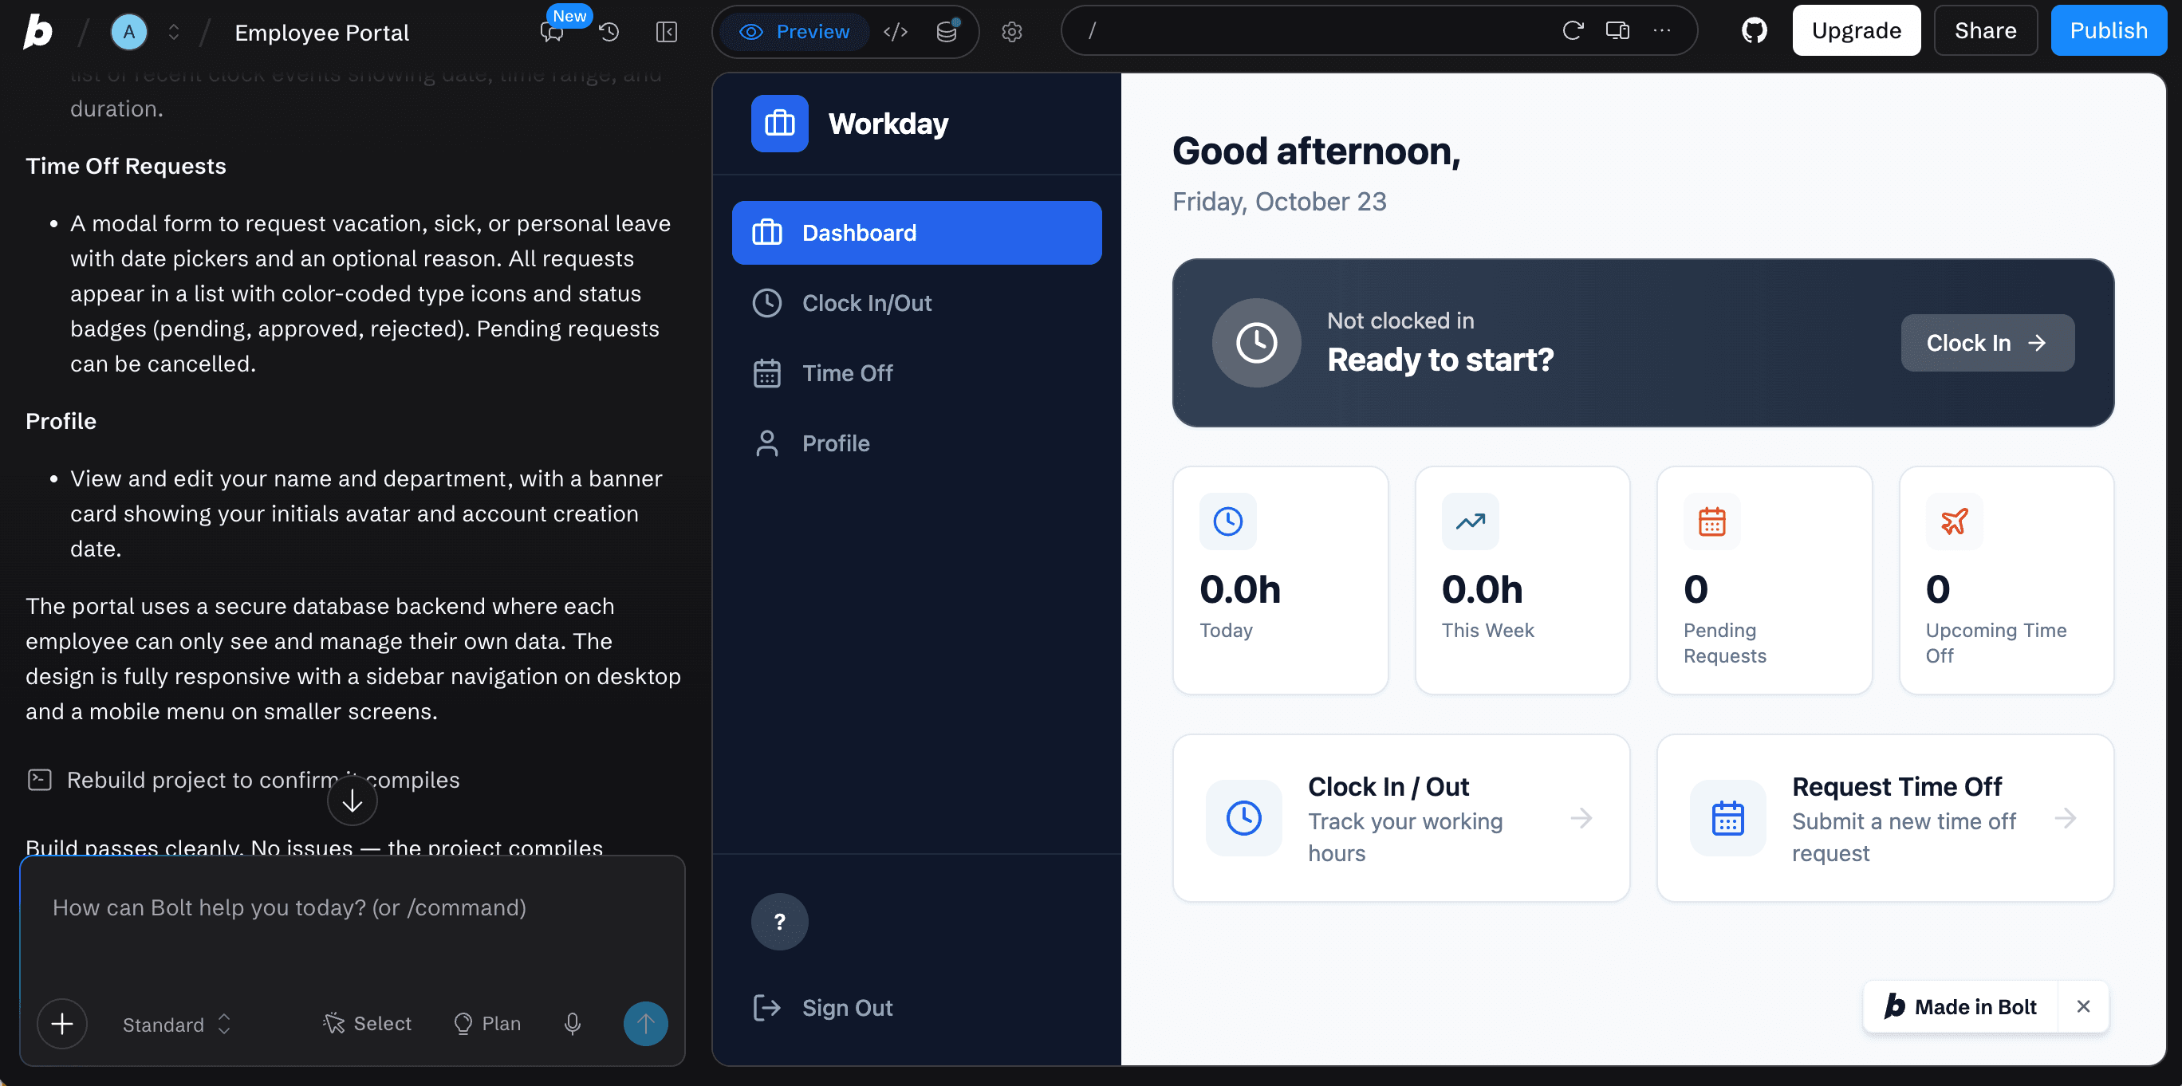The height and width of the screenshot is (1086, 2182).
Task: Jump to latest message down arrow
Action: [x=353, y=801]
